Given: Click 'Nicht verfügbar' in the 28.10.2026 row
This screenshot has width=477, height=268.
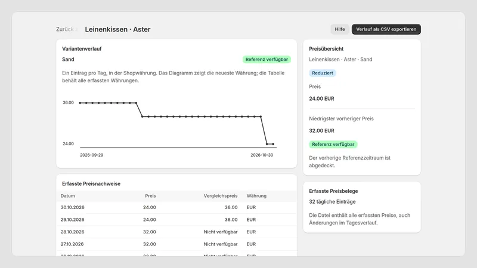Looking at the screenshot, I should pos(221,232).
